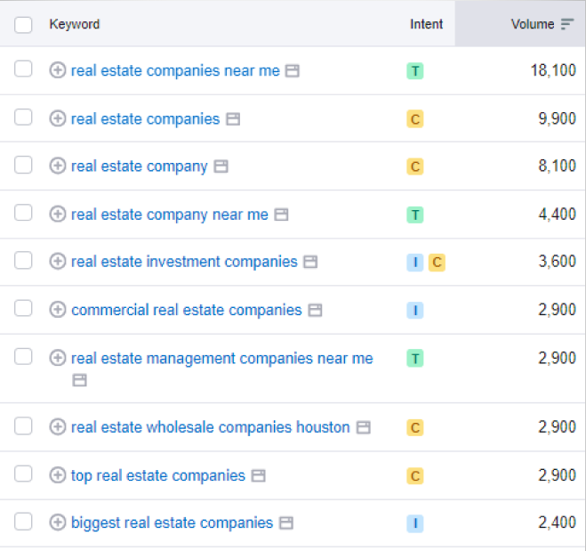Toggle the select-all checkbox in header

click(x=23, y=24)
